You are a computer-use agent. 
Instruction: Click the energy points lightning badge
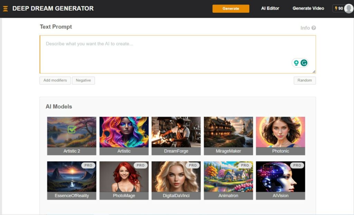339,8
